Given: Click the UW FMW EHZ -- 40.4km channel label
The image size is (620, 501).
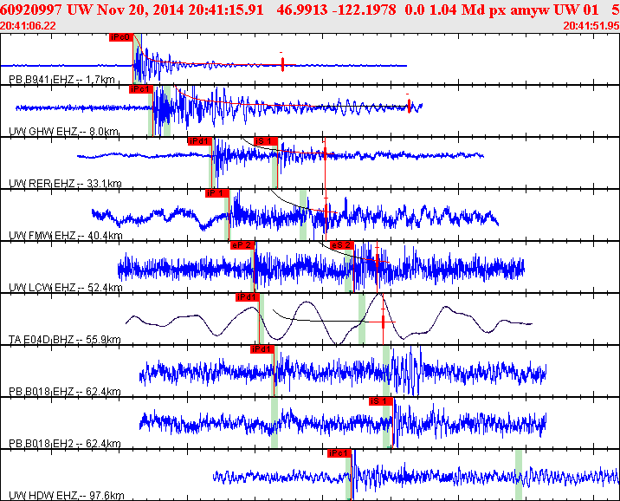Looking at the screenshot, I should (x=66, y=236).
